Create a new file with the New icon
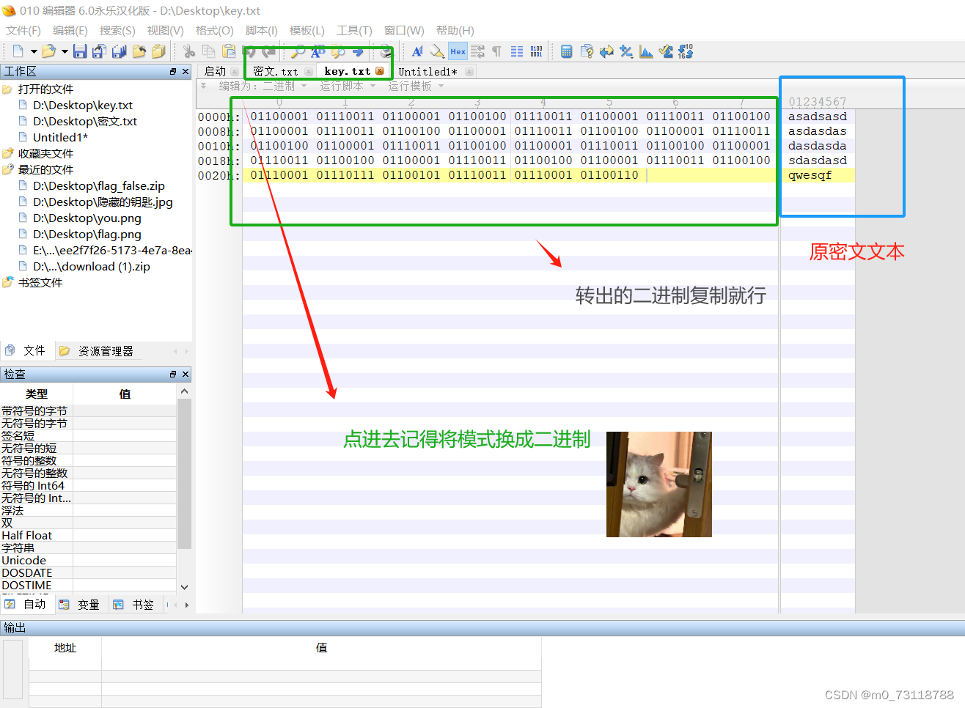Screen dimensions: 965x708 pyautogui.click(x=18, y=51)
